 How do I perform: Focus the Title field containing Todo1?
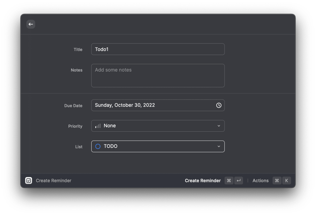click(158, 49)
